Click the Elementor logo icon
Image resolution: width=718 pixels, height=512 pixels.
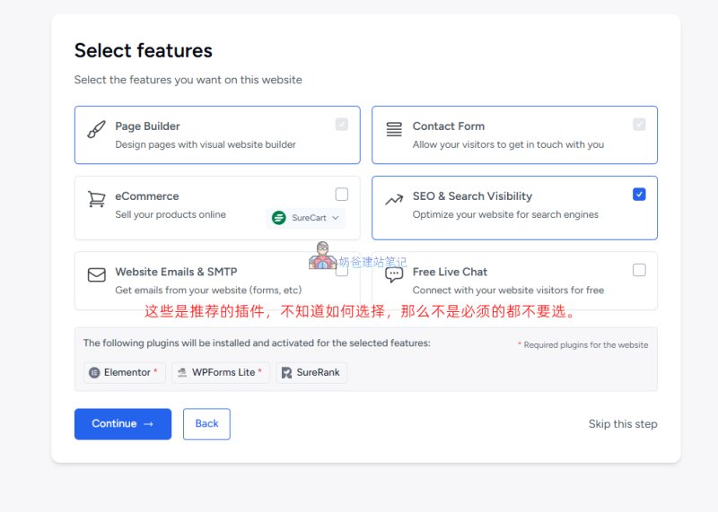tap(94, 372)
